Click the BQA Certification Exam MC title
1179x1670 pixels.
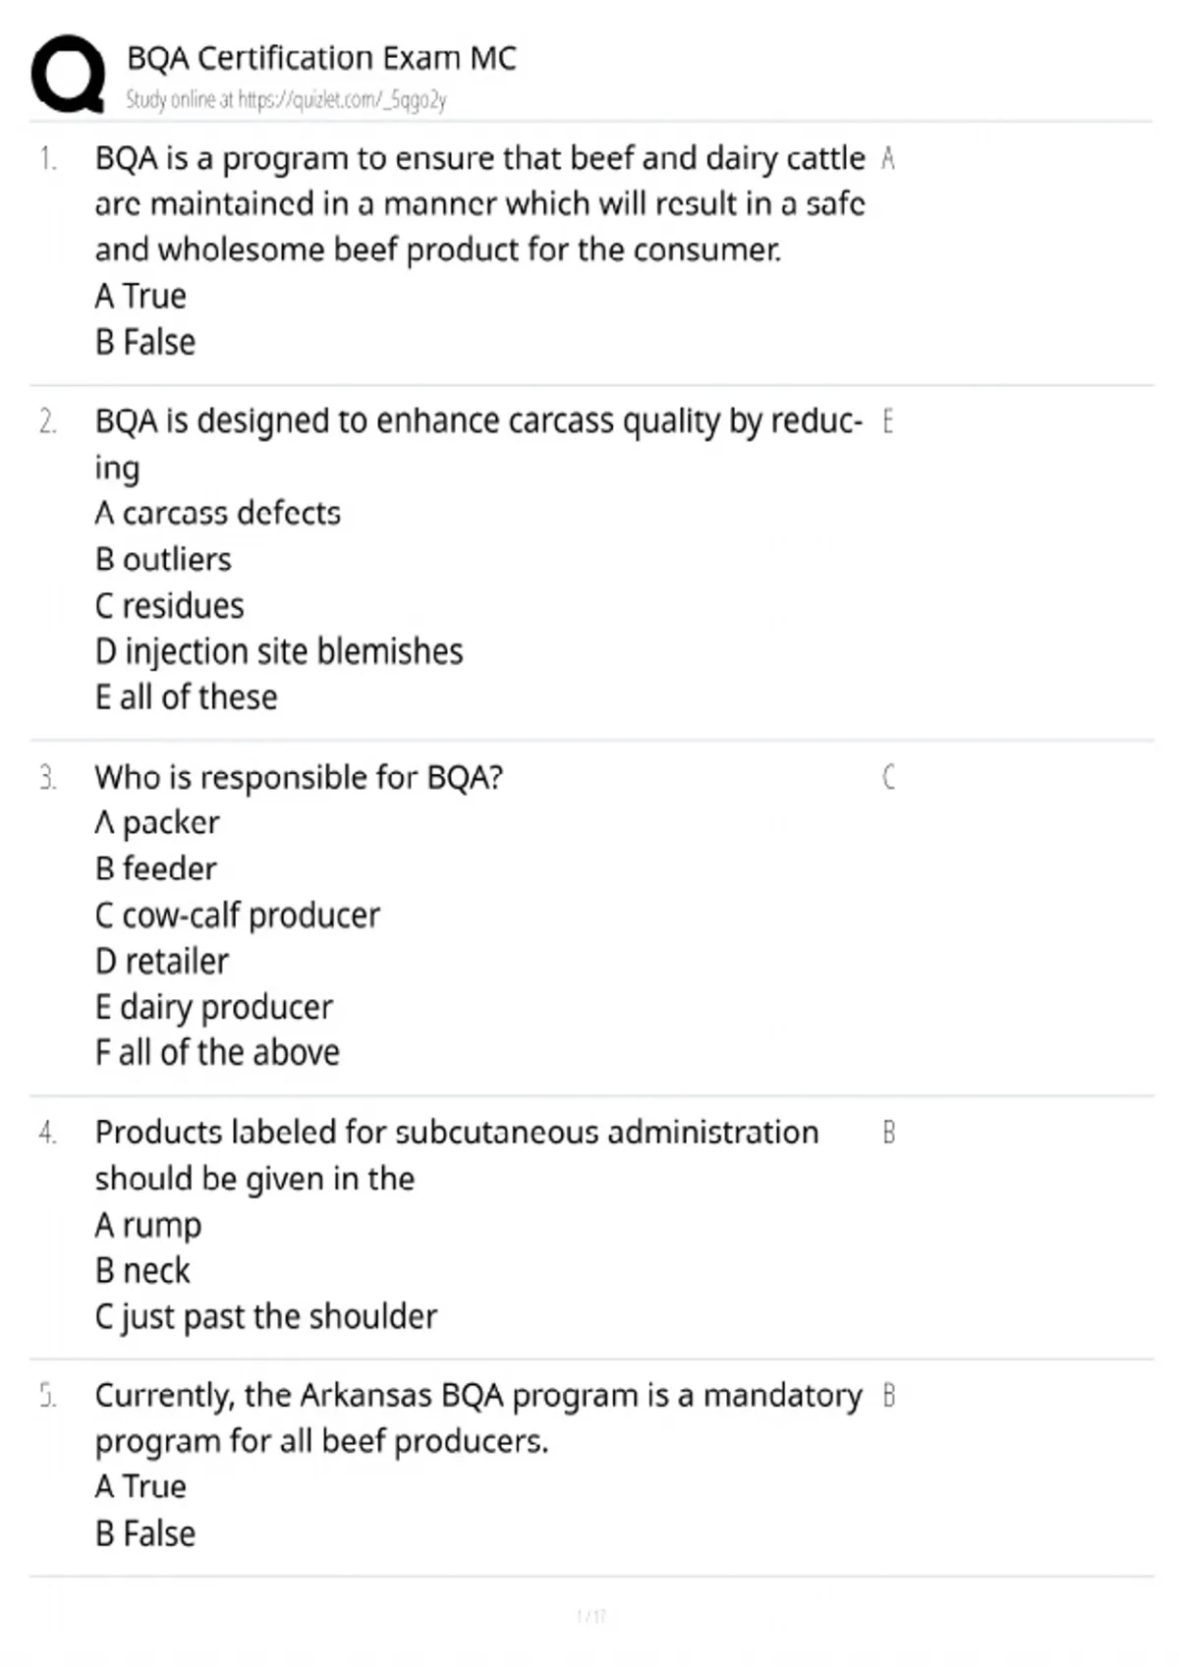point(321,58)
